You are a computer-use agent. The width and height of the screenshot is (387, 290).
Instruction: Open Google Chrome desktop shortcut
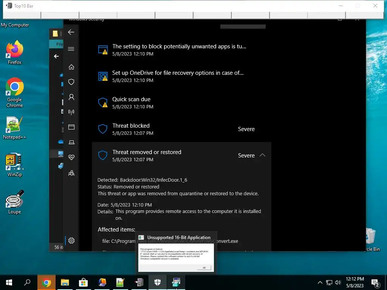point(15,93)
